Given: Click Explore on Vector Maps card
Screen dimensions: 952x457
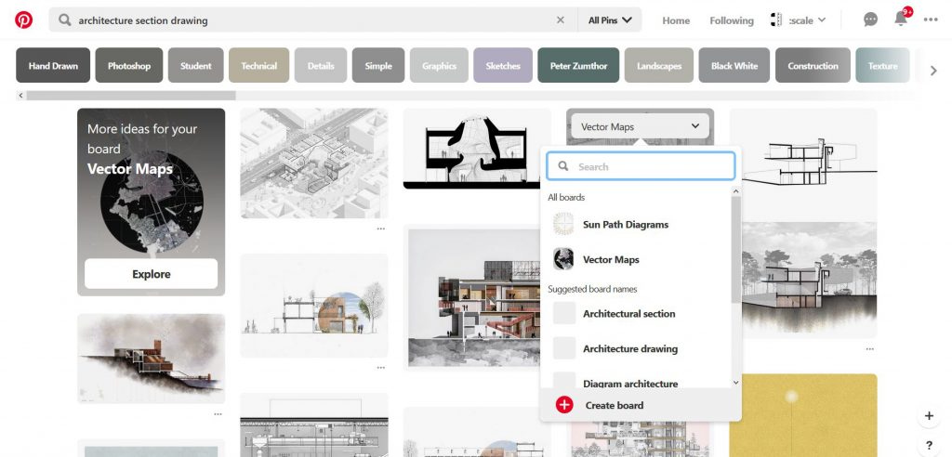Looking at the screenshot, I should pos(152,274).
